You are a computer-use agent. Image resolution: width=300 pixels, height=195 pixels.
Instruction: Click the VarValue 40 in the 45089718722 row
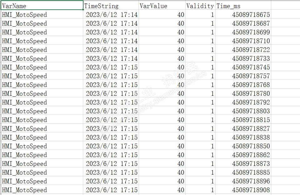pos(162,49)
